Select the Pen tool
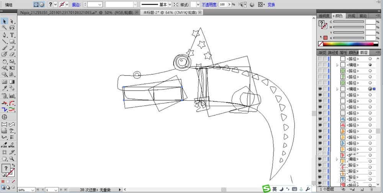This screenshot has height=193, width=383. (5, 35)
